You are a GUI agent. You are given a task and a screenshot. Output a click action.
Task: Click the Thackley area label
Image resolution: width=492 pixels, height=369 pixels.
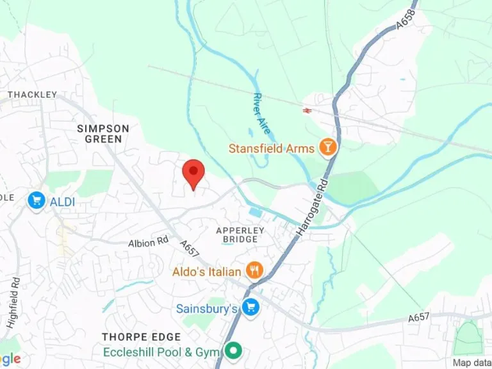pos(32,94)
